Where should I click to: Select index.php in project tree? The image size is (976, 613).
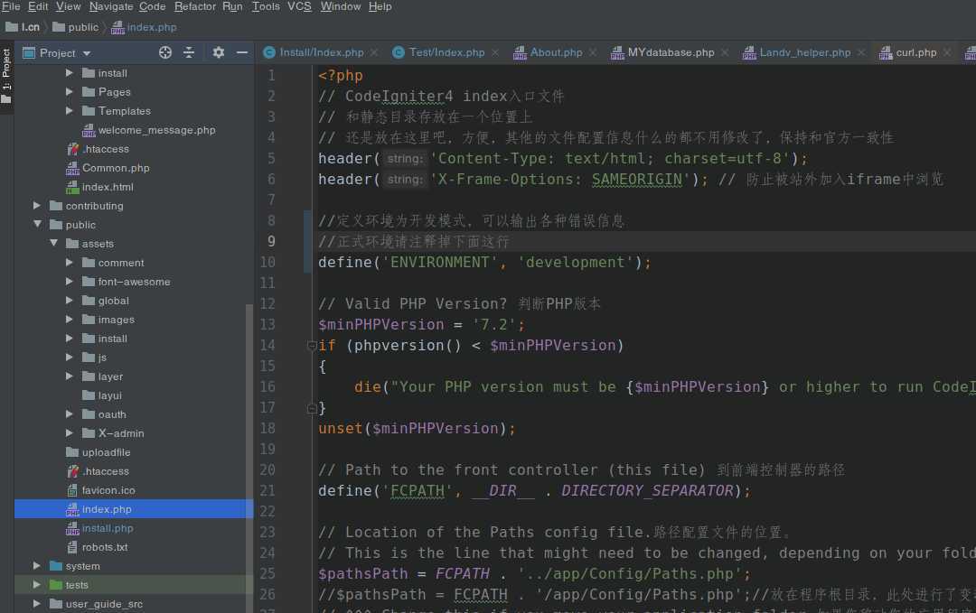pyautogui.click(x=107, y=509)
